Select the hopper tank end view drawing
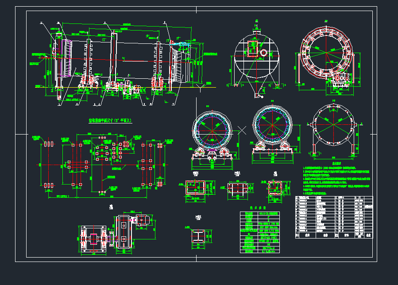The image size is (398, 285). [x=256, y=60]
